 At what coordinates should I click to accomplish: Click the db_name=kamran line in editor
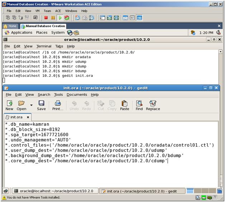pyautogui.click(x=27, y=124)
